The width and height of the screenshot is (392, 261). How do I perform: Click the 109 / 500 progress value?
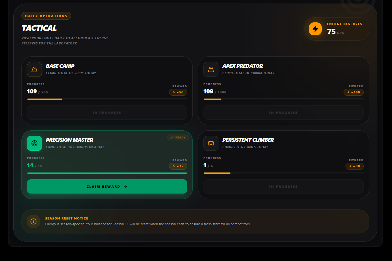pos(37,92)
